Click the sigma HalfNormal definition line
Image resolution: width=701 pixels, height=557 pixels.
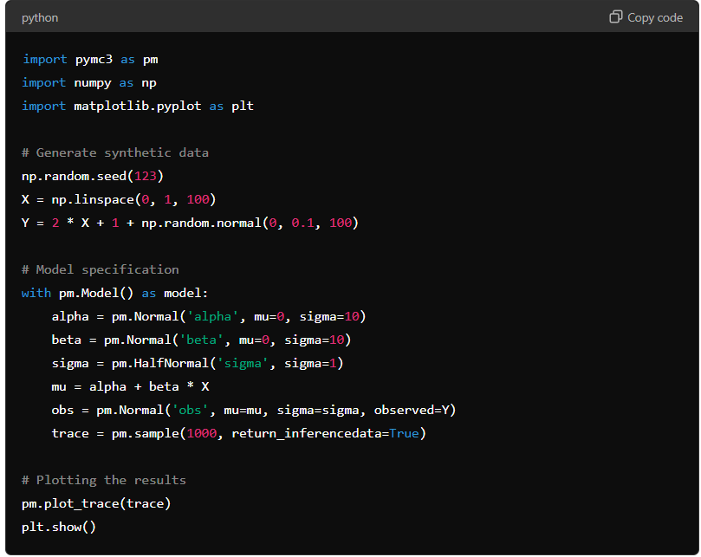pos(198,363)
